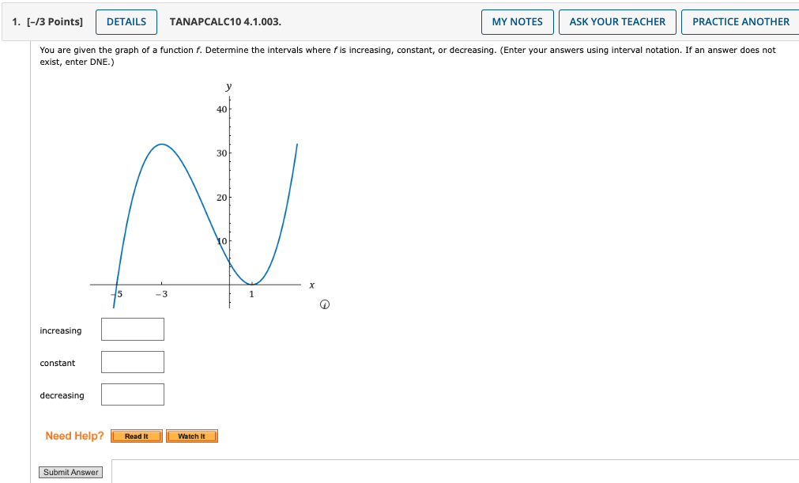Open MY NOTES
Screen dimensions: 799x483
[517, 22]
